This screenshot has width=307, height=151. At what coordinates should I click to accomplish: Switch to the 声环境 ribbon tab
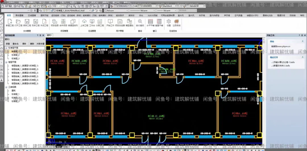(x=227, y=15)
